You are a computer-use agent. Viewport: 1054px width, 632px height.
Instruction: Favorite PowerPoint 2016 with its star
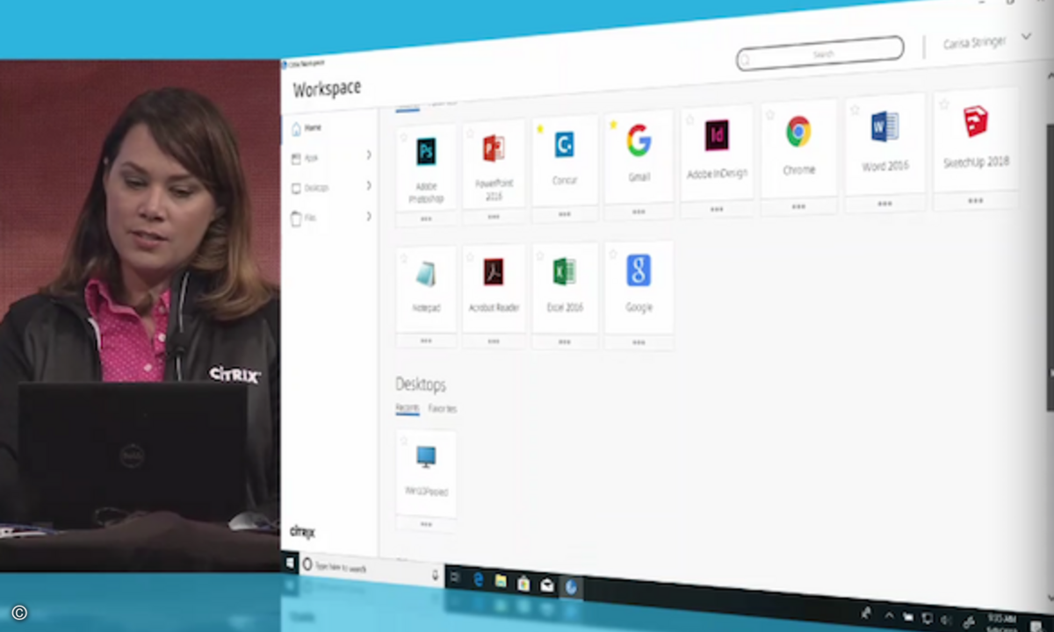(x=470, y=133)
